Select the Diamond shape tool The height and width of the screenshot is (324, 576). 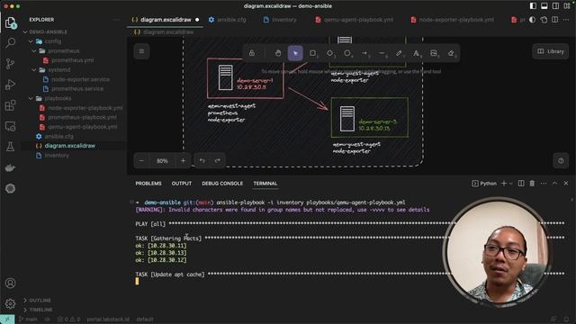point(330,53)
